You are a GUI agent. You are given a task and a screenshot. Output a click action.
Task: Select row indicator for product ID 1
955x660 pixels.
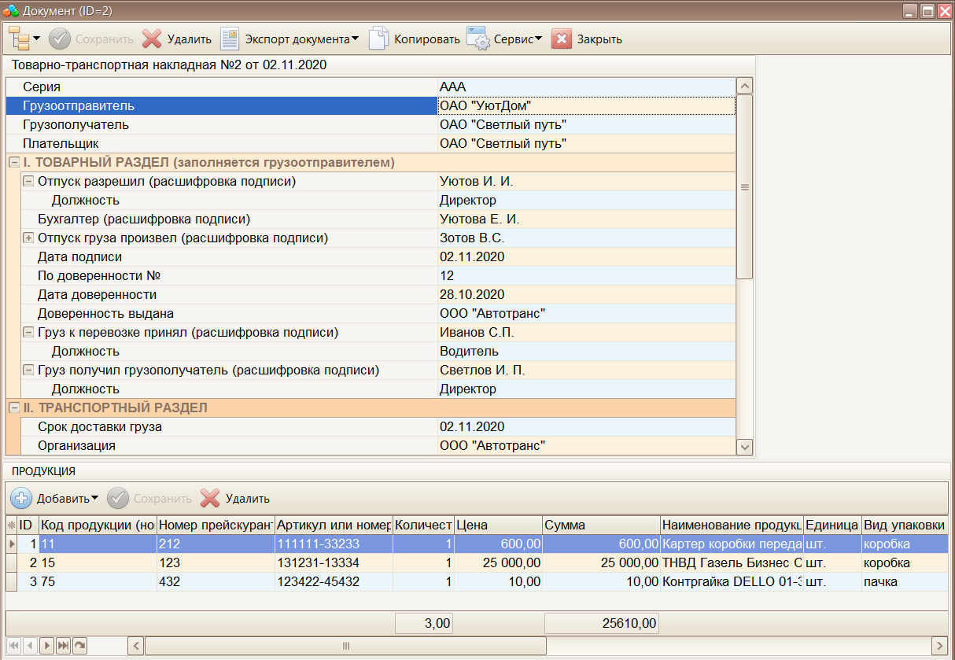tap(11, 544)
